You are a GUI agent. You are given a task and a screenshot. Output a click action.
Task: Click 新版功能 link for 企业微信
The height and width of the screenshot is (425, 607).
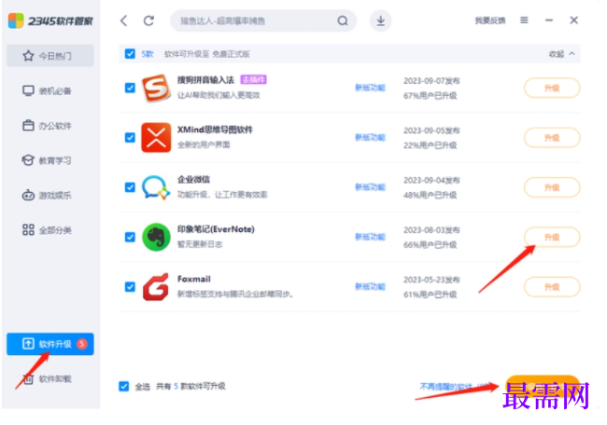pyautogui.click(x=370, y=187)
